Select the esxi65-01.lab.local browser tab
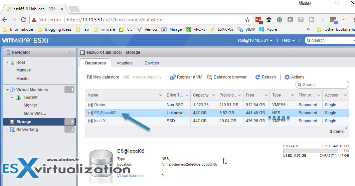Viewport: 355px width, 186px height. [x=34, y=9]
